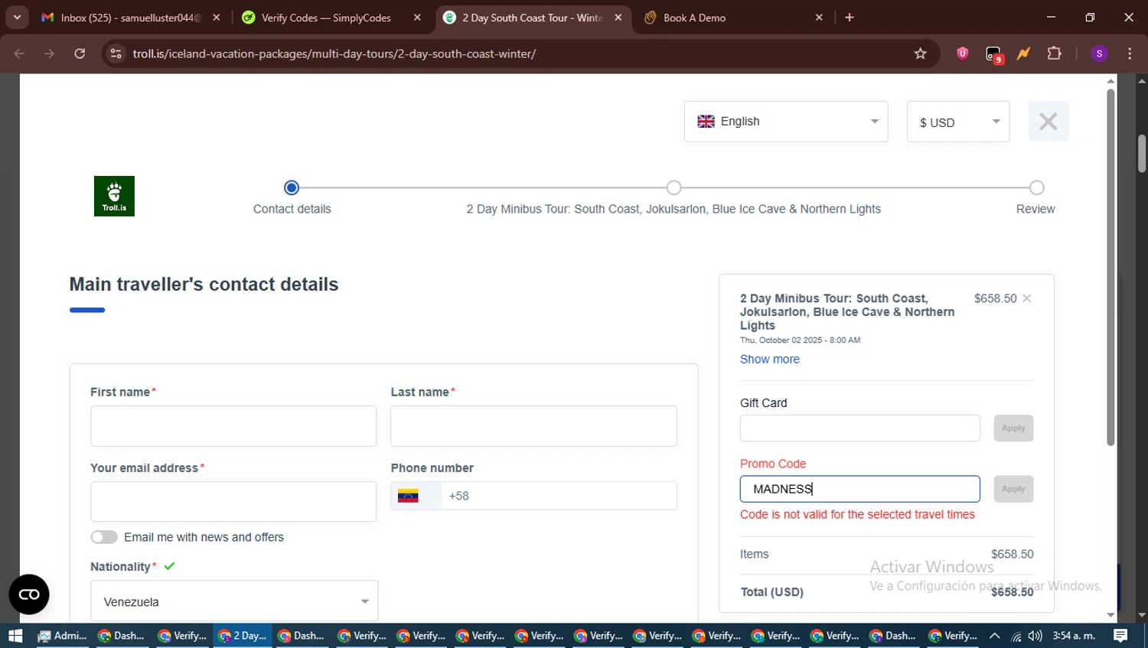Toggle Email me with news and offers

pyautogui.click(x=104, y=537)
